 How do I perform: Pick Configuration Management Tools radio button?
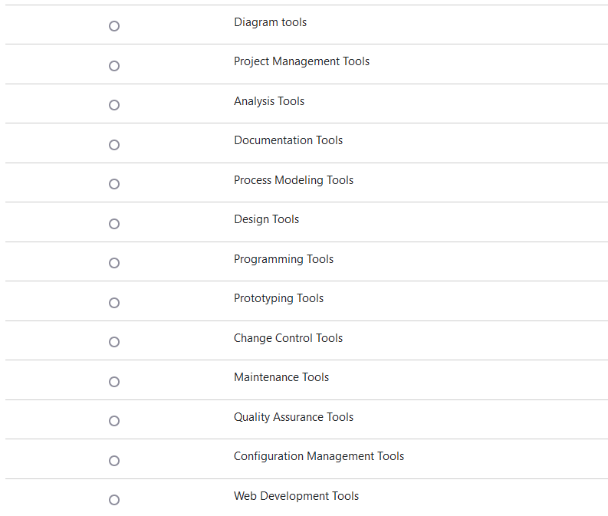coord(114,461)
